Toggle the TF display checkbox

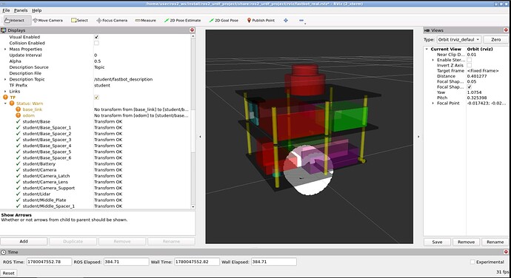(x=96, y=98)
